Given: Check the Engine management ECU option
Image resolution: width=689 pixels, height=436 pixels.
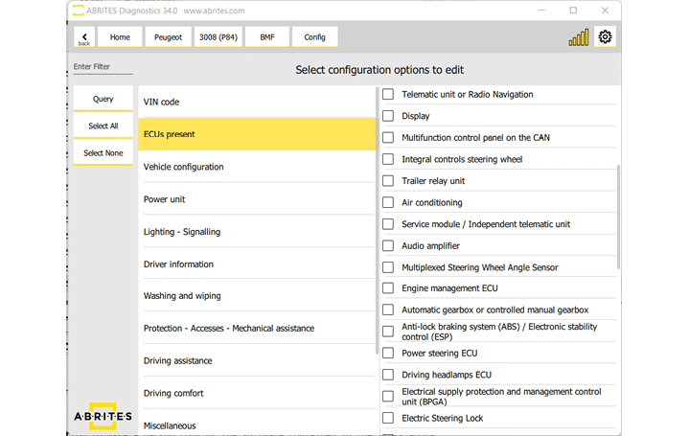Looking at the screenshot, I should point(388,288).
